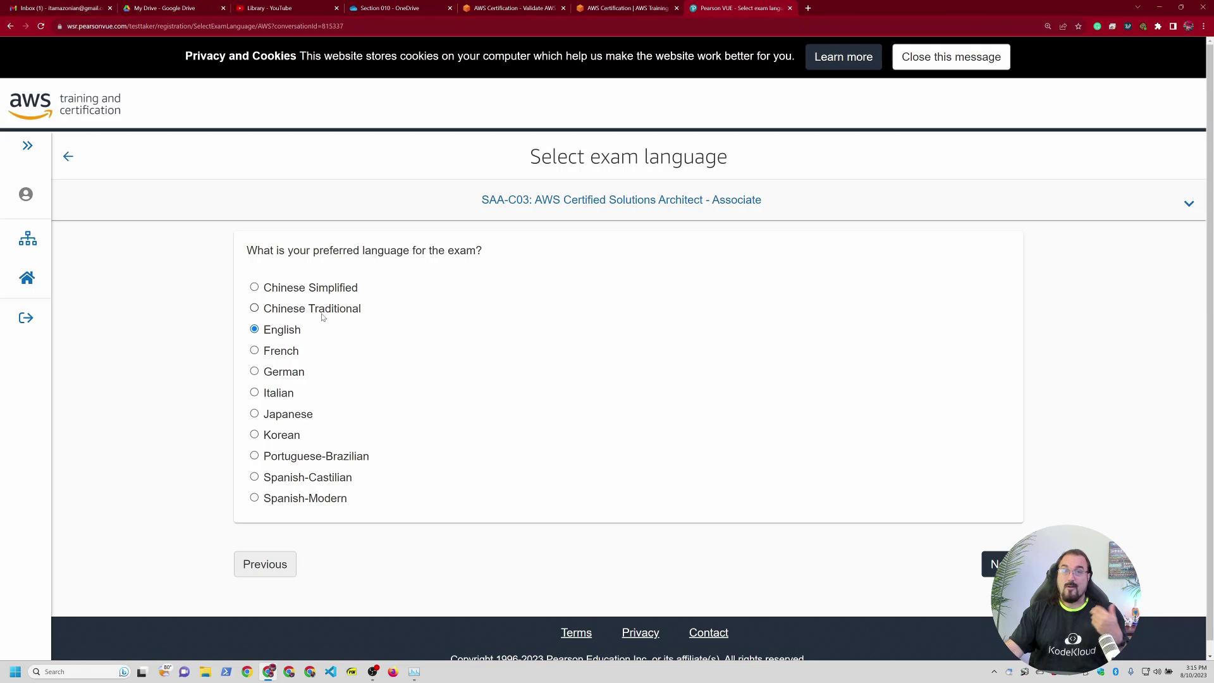1214x683 pixels.
Task: Click the browser address bar URL
Action: pyautogui.click(x=205, y=27)
